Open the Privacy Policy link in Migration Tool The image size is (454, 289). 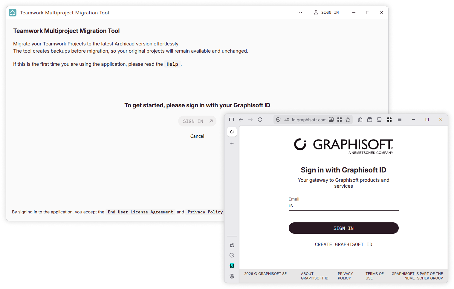[205, 212]
